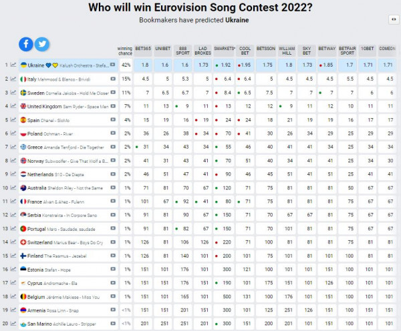Click the chart icon beside San Marino

click(x=13, y=324)
